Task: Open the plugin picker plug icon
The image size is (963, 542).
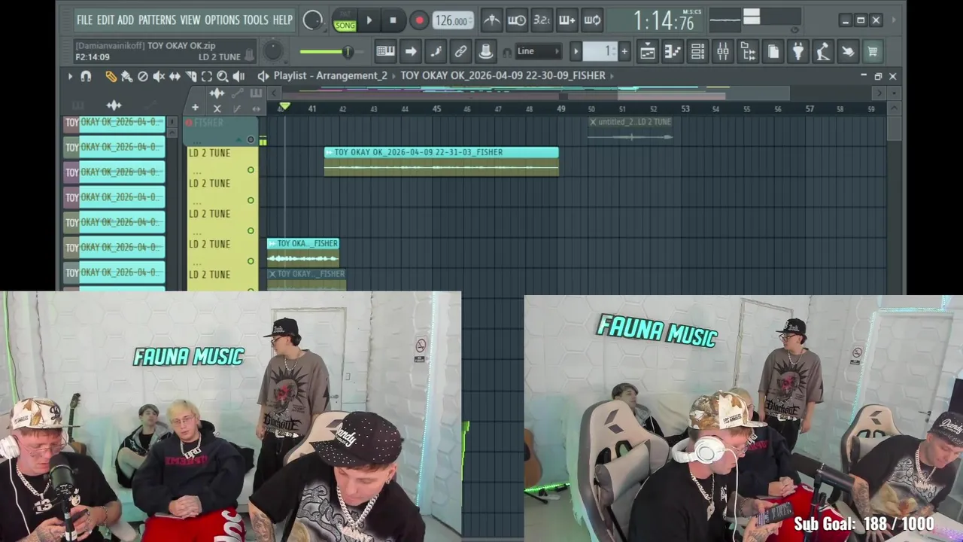Action: pyautogui.click(x=798, y=51)
